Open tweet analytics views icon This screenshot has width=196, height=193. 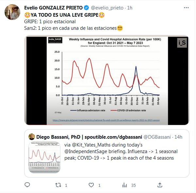[x=124, y=185]
